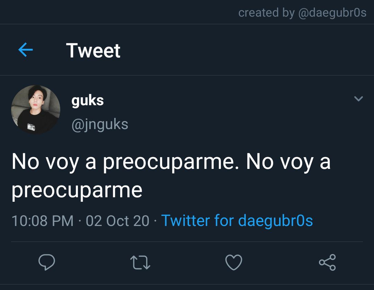The image size is (374, 290).
Task: Click the second "No voy a" phrase
Action: [288, 162]
